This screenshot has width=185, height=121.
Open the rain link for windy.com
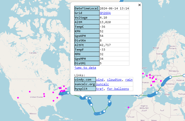[x=129, y=80]
